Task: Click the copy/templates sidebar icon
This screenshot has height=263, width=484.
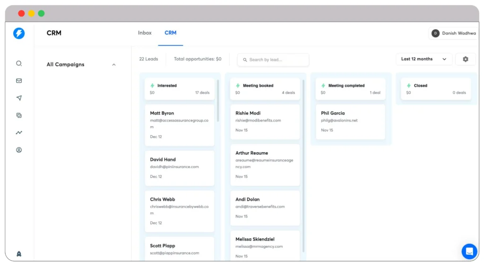Action: click(x=19, y=115)
